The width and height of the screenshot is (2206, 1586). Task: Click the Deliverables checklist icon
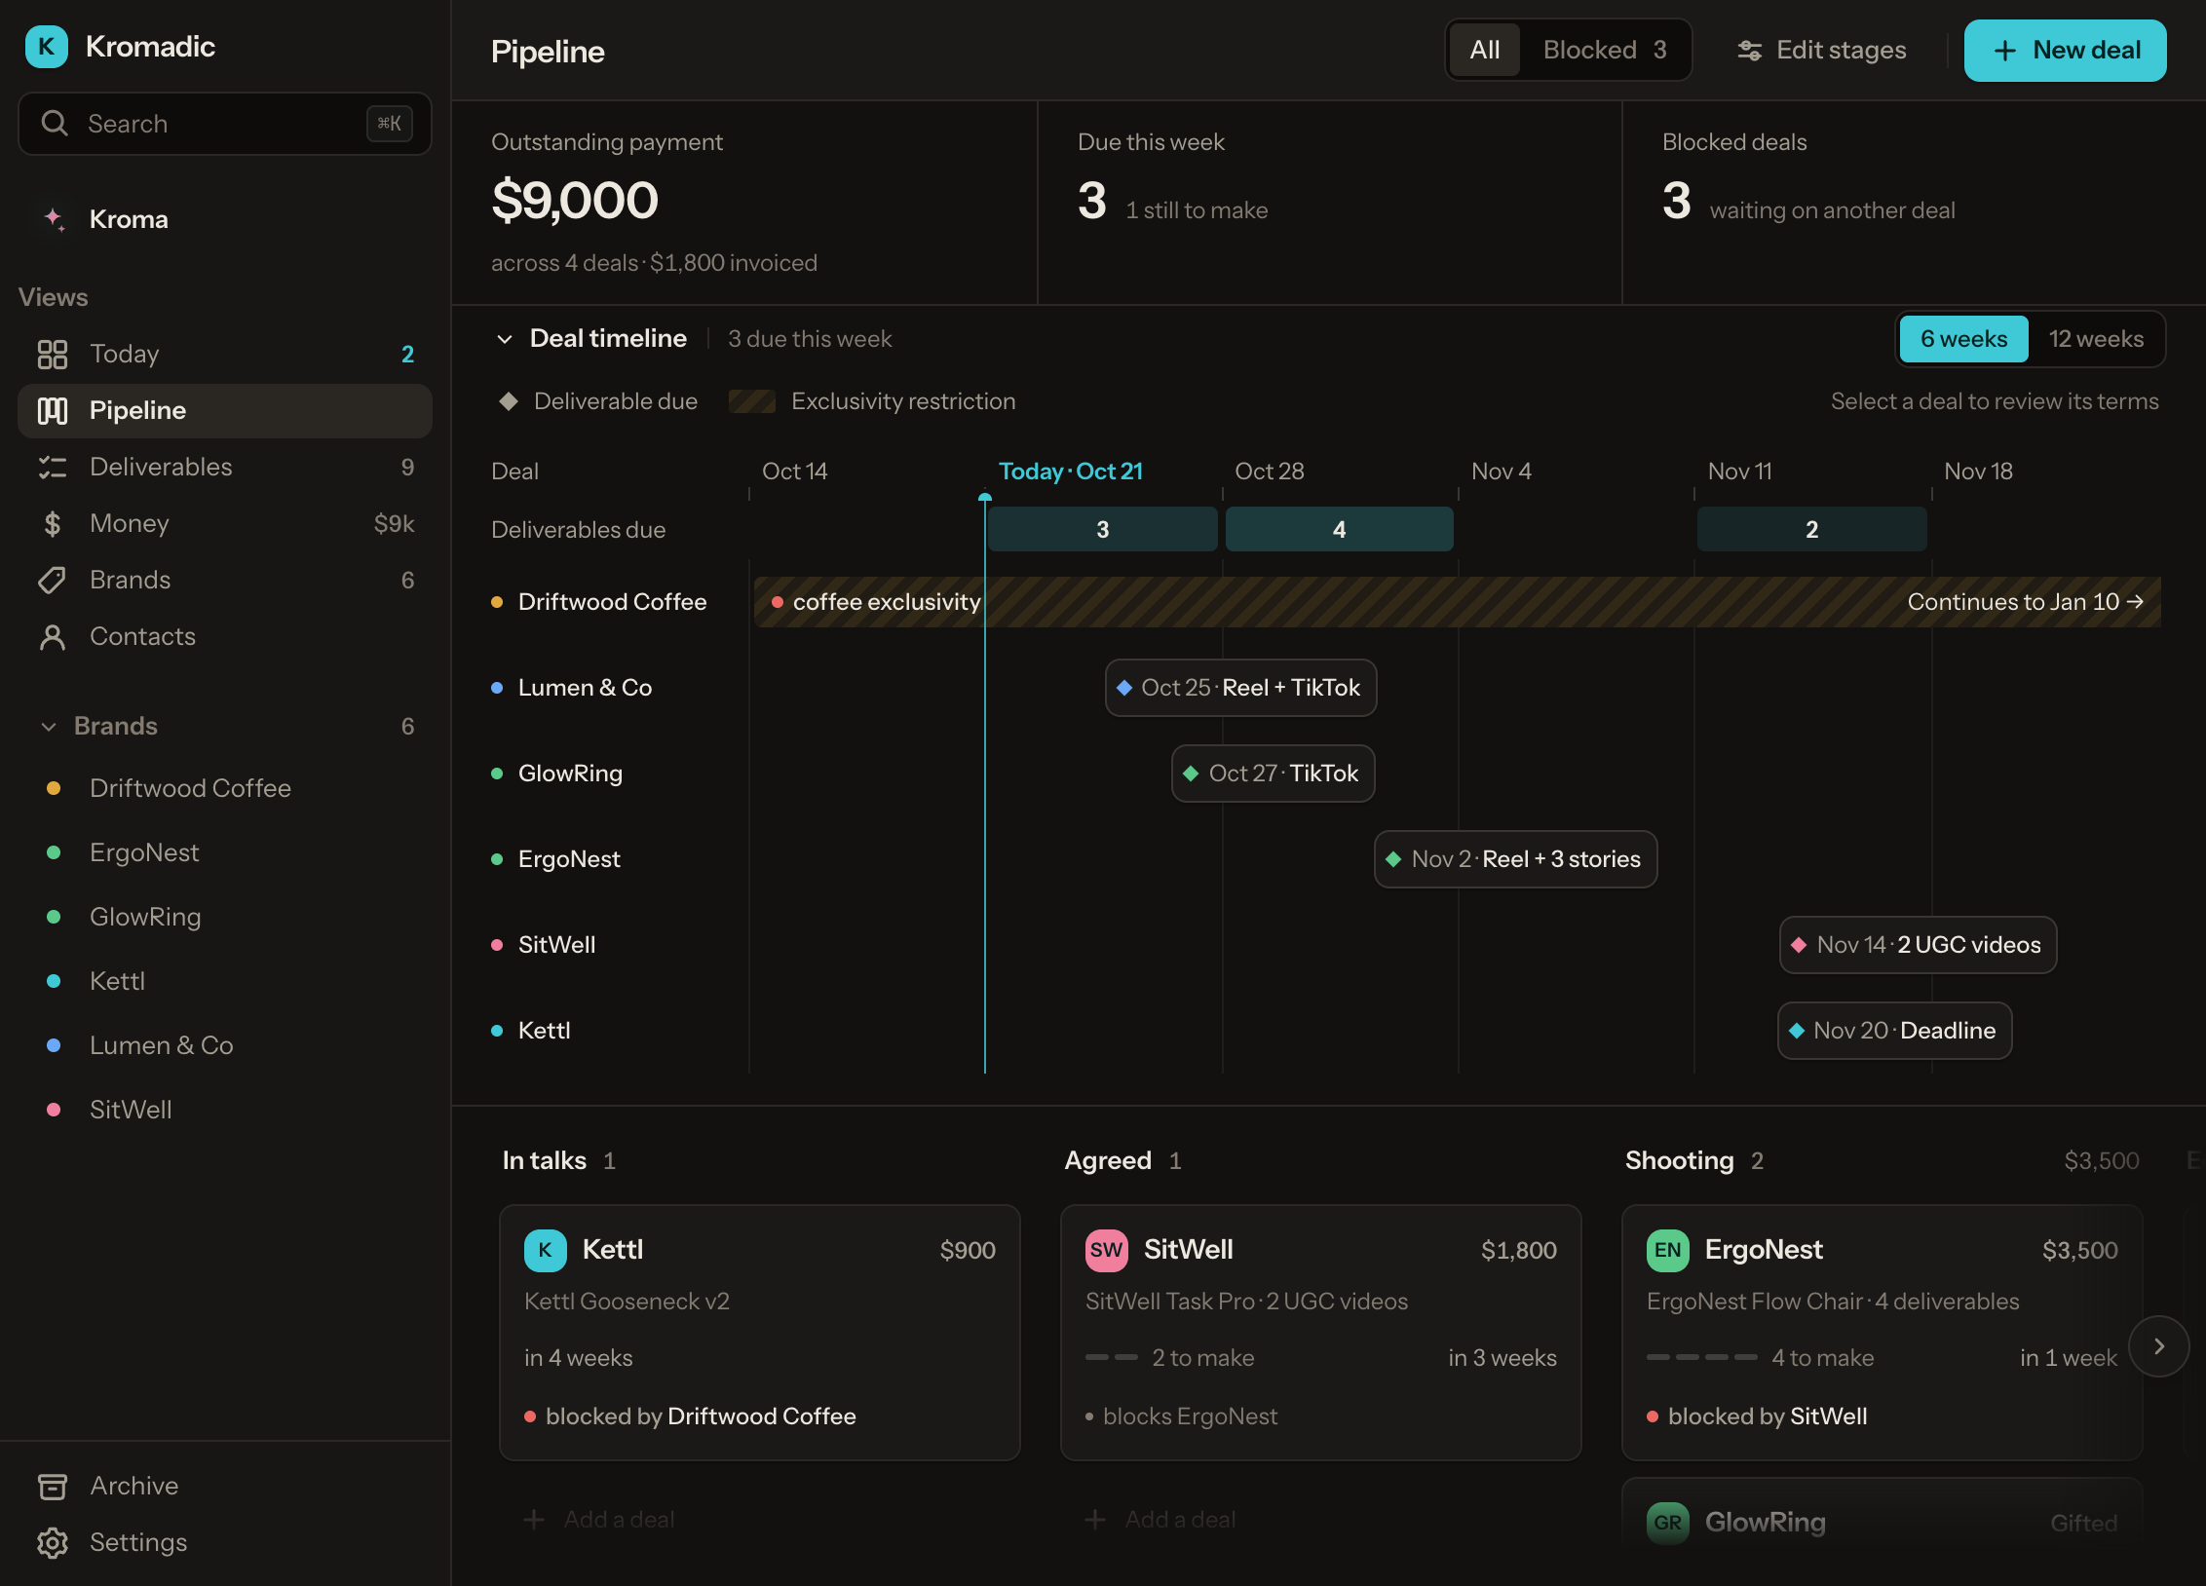tap(53, 467)
